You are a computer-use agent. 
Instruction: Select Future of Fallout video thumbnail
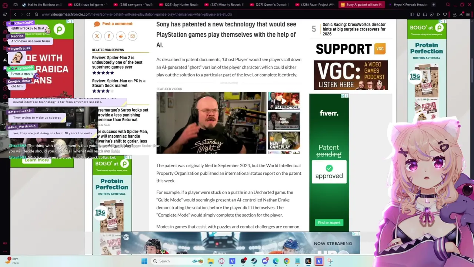(284, 121)
